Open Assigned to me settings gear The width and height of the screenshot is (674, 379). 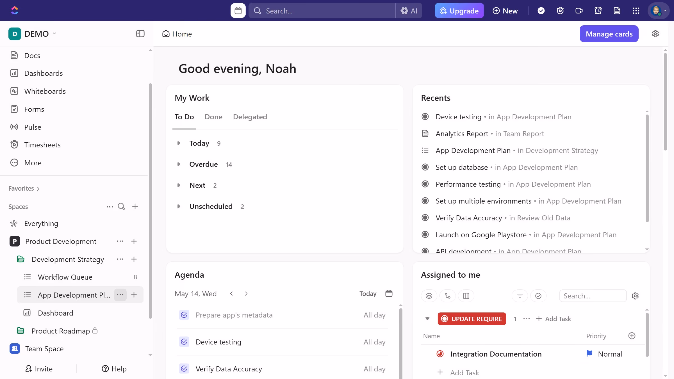pos(635,296)
